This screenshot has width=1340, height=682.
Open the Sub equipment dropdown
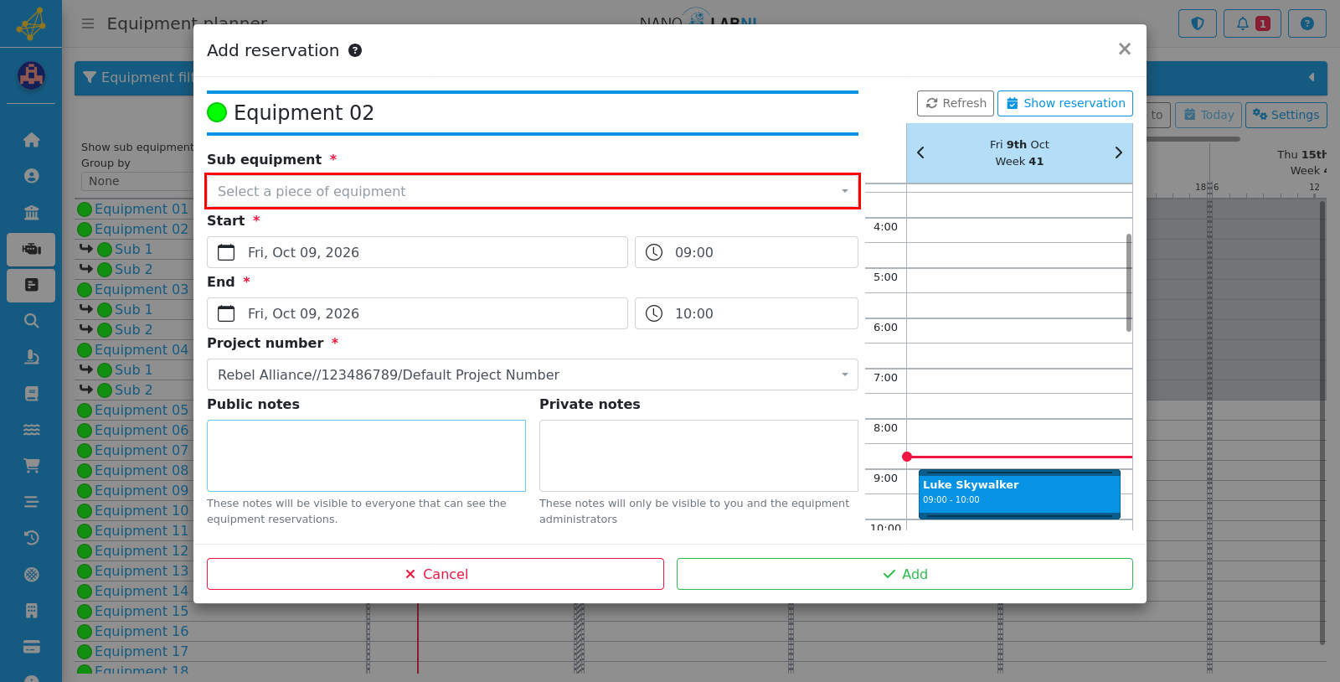[533, 191]
